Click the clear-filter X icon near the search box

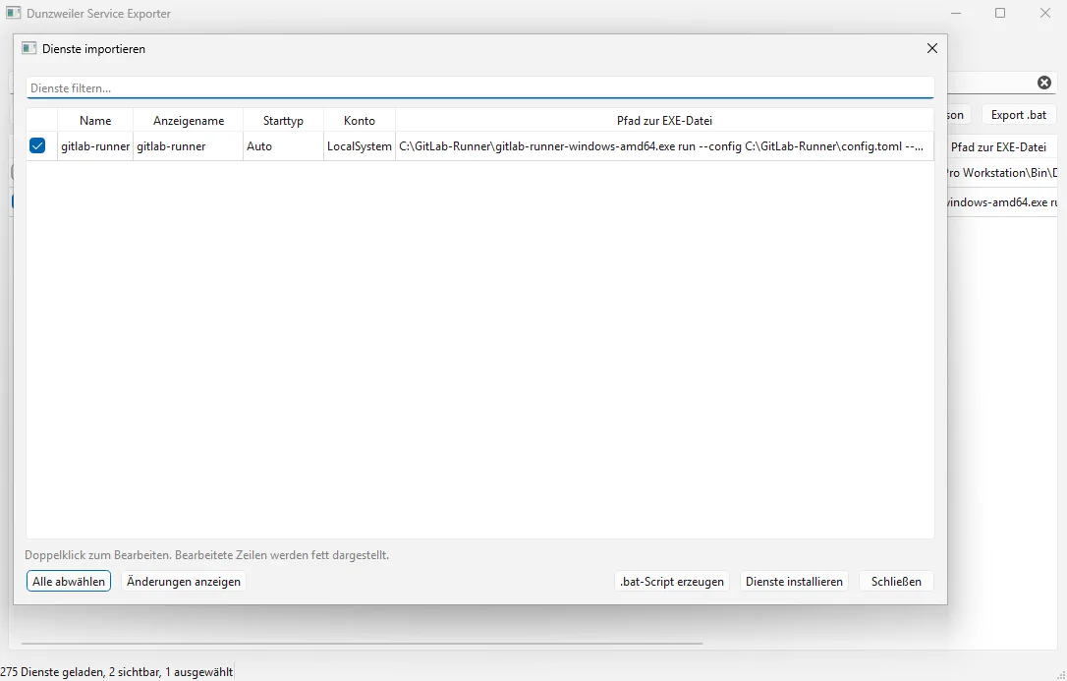click(1043, 83)
